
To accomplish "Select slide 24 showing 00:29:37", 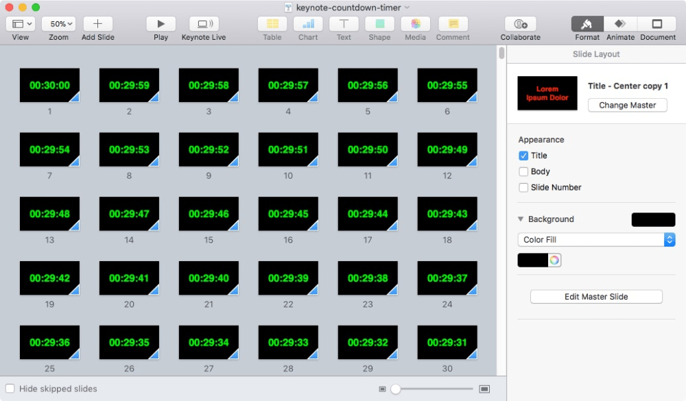I will [447, 278].
